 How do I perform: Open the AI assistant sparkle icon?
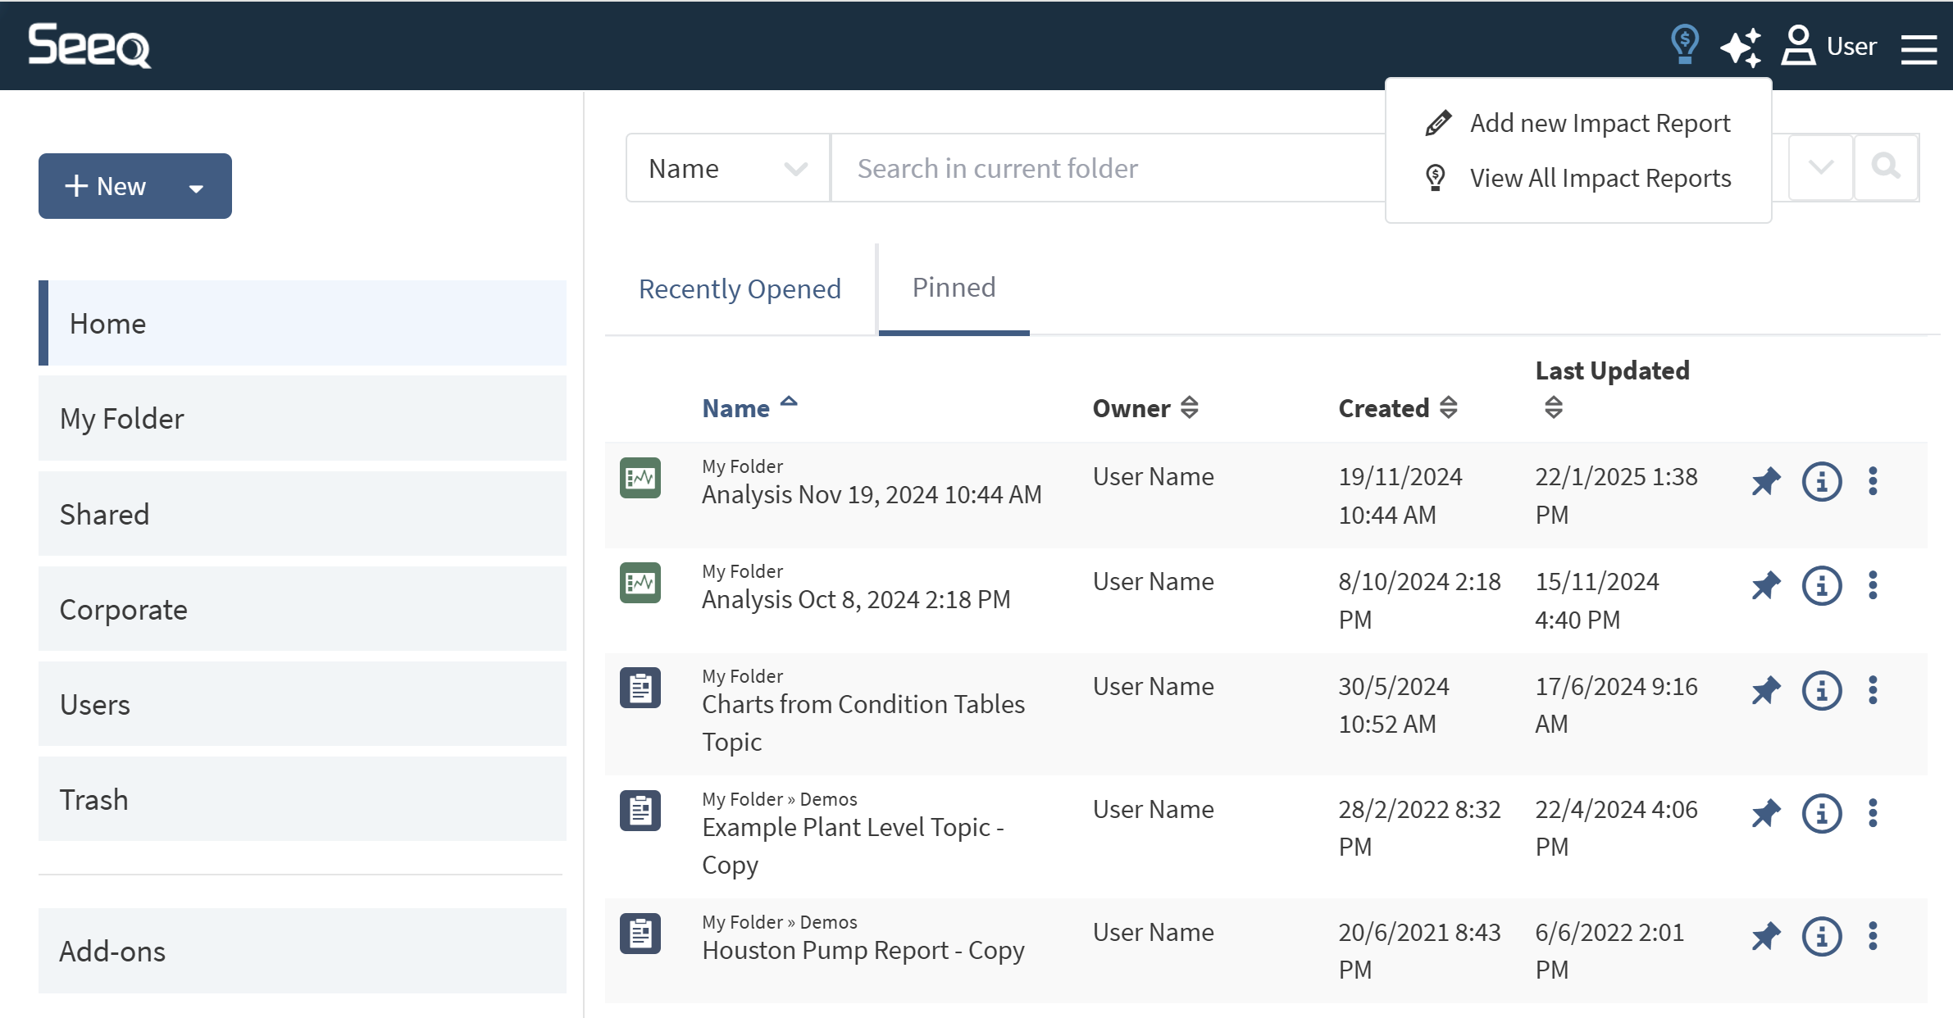click(x=1740, y=47)
